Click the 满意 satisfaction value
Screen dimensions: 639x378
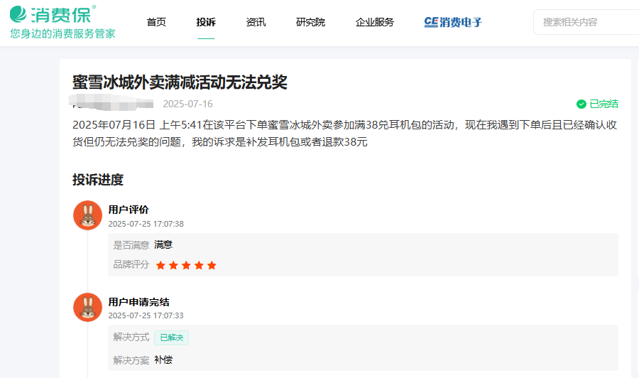(163, 244)
